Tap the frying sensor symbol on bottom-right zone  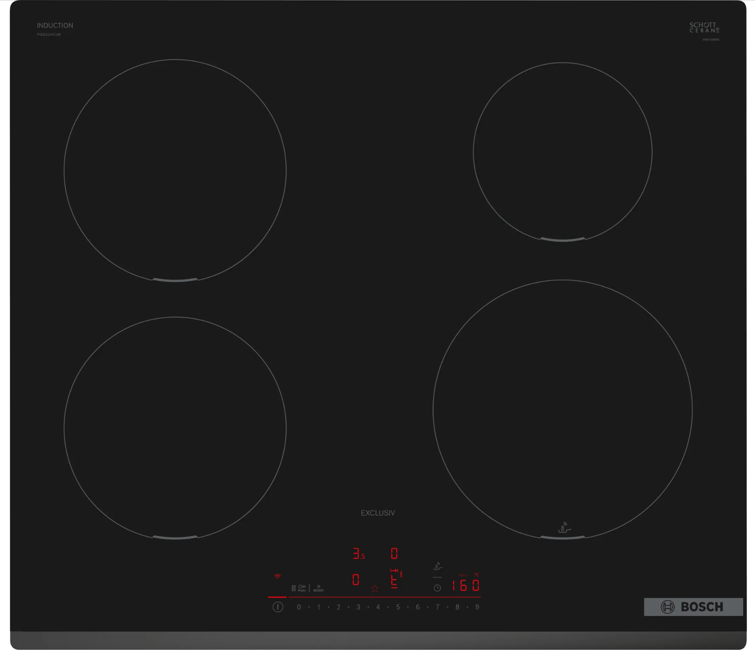point(565,526)
